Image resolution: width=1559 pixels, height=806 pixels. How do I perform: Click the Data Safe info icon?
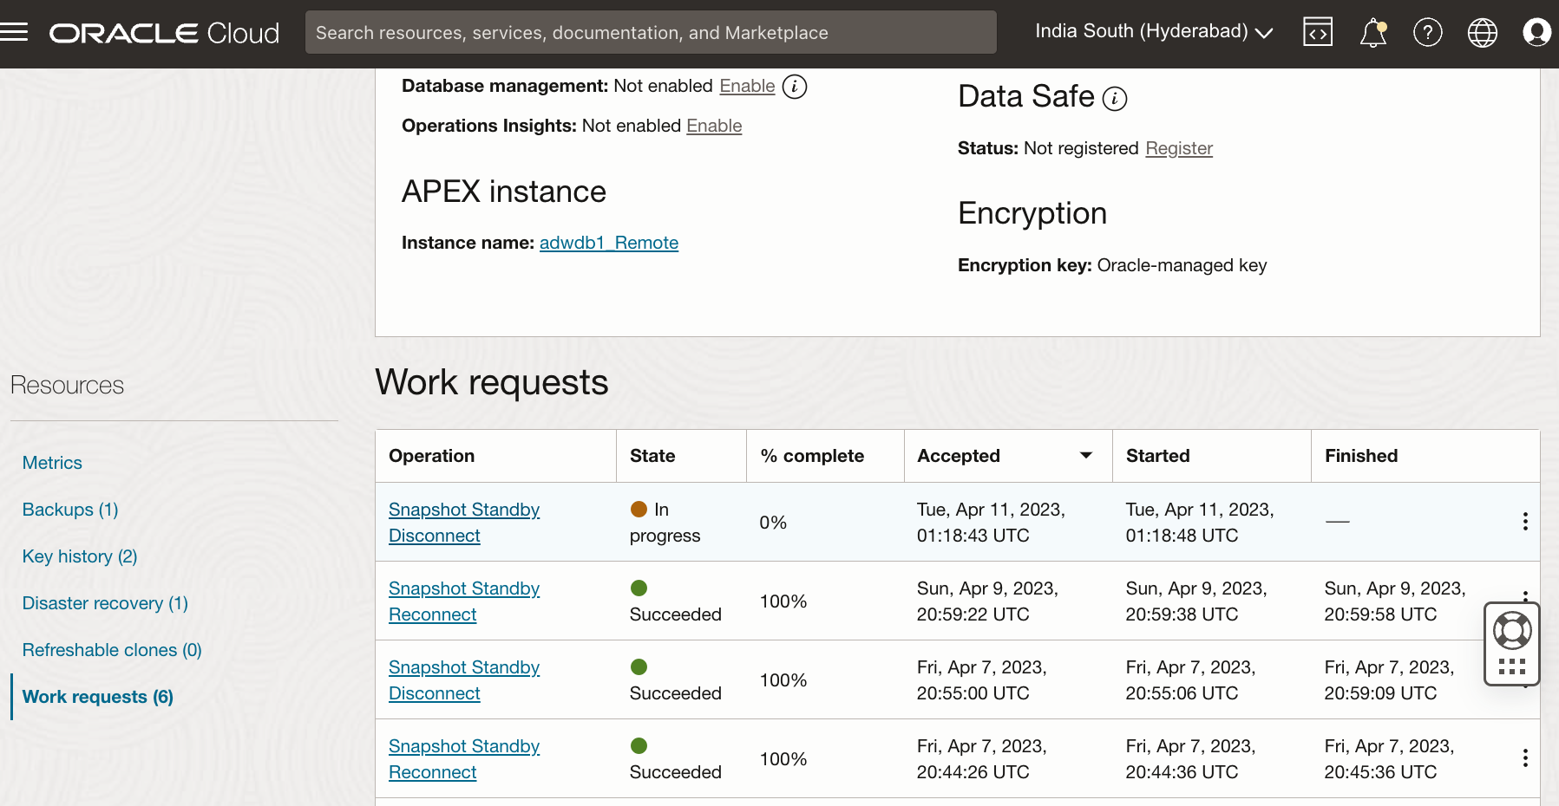pyautogui.click(x=1114, y=98)
